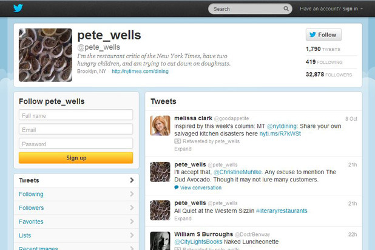The width and height of the screenshot is (375, 250).
Task: Open the @CityLightsBooks mention link
Action: [198, 242]
